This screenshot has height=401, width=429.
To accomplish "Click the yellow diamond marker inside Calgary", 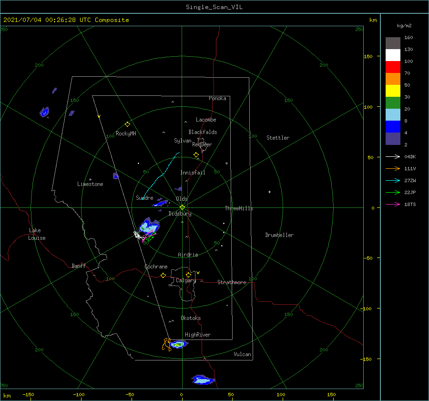I will pyautogui.click(x=188, y=275).
